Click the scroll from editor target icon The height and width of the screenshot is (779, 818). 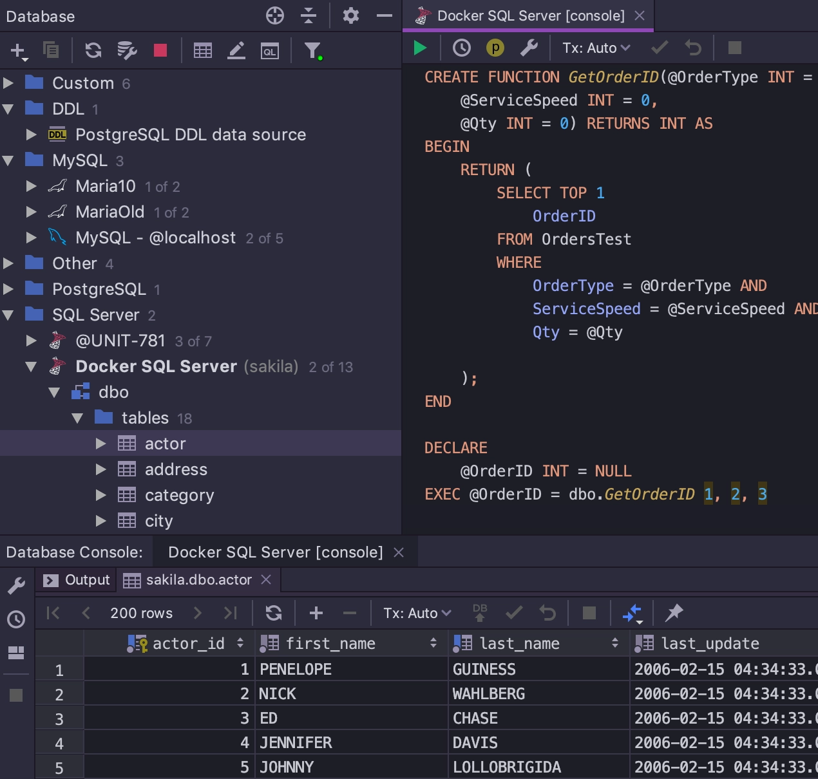275,15
